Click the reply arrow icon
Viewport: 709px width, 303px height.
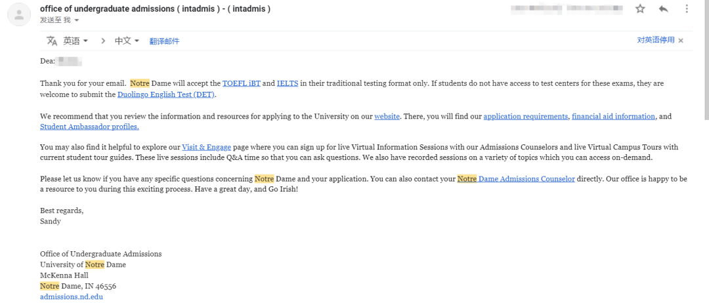coord(663,9)
